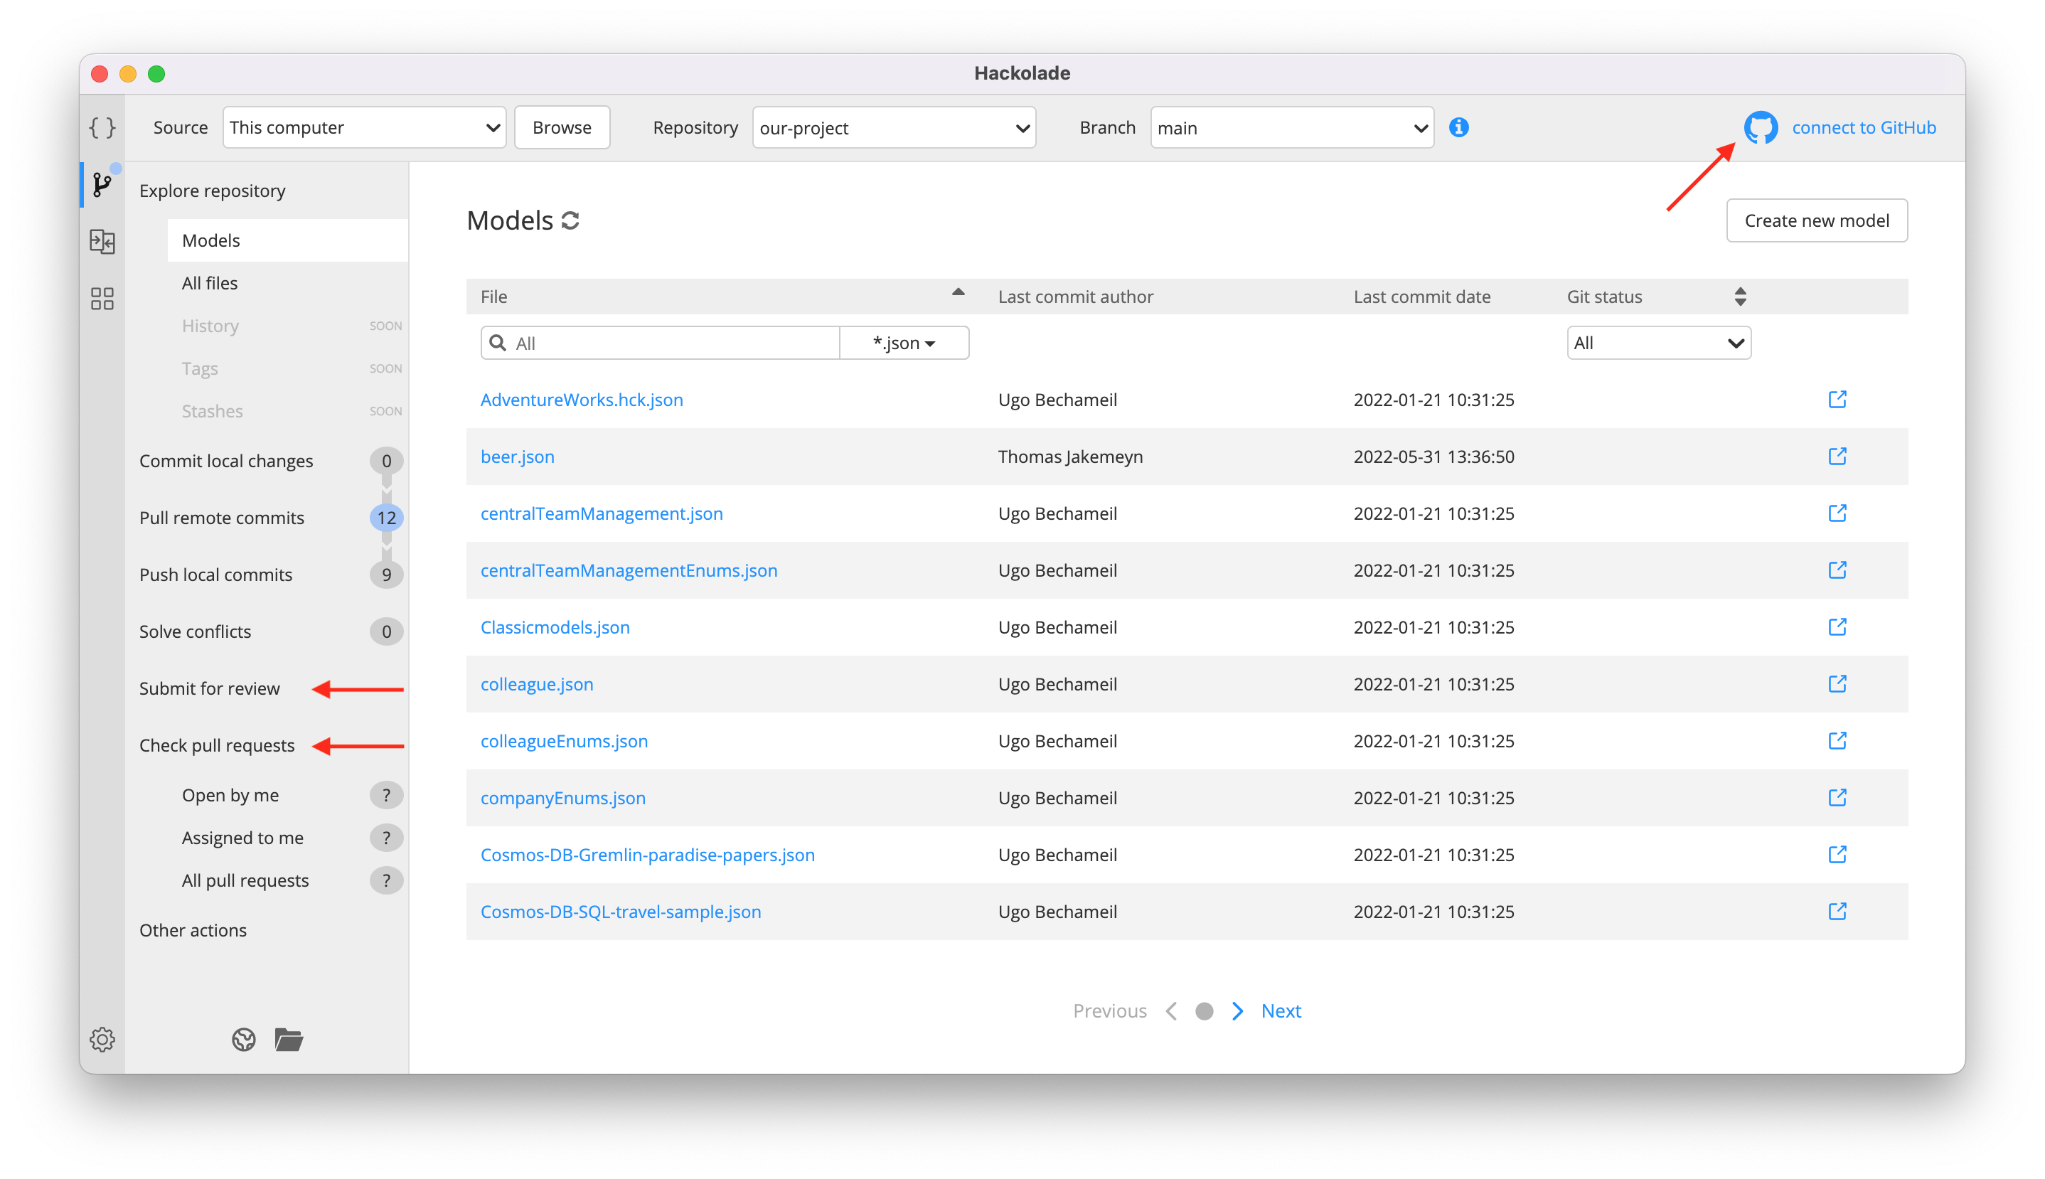Click the settings gear icon bottom-left

click(x=101, y=1040)
